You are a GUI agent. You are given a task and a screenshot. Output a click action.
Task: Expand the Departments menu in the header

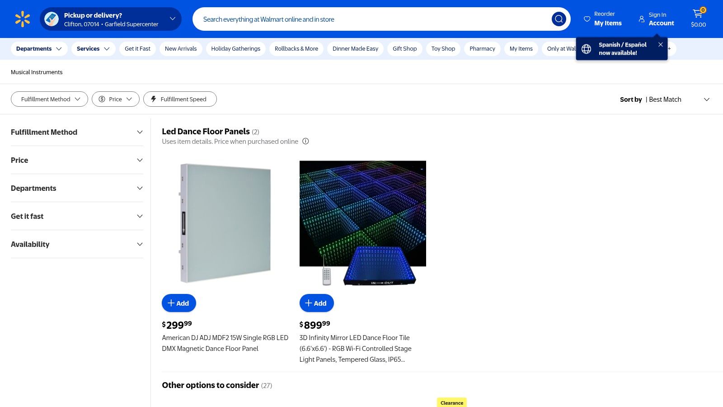coord(39,48)
